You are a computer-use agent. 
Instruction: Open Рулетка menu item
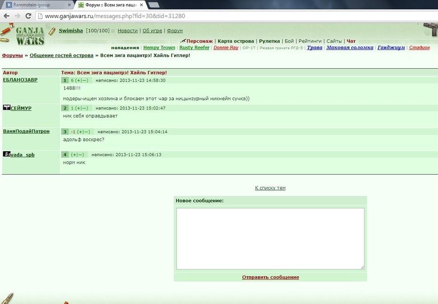(x=269, y=41)
